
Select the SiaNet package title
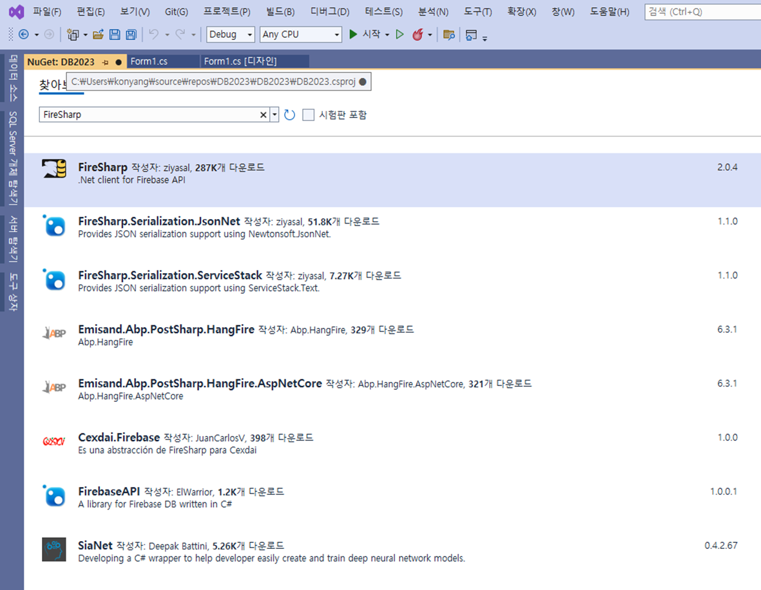tap(95, 546)
